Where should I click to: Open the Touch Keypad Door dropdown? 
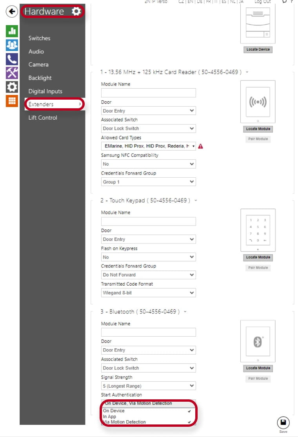pos(149,239)
